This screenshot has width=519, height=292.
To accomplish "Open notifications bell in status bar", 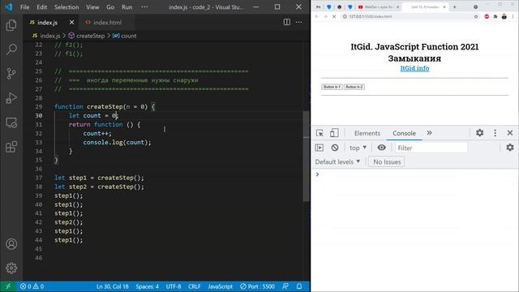I will tap(299, 286).
